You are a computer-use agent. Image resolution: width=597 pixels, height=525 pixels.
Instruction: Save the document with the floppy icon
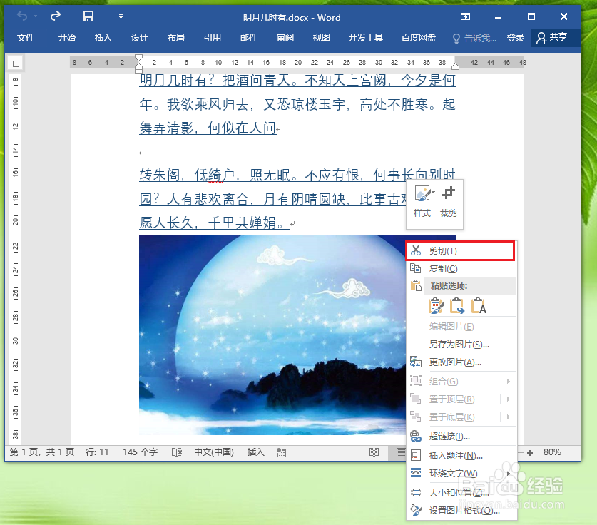click(x=88, y=16)
